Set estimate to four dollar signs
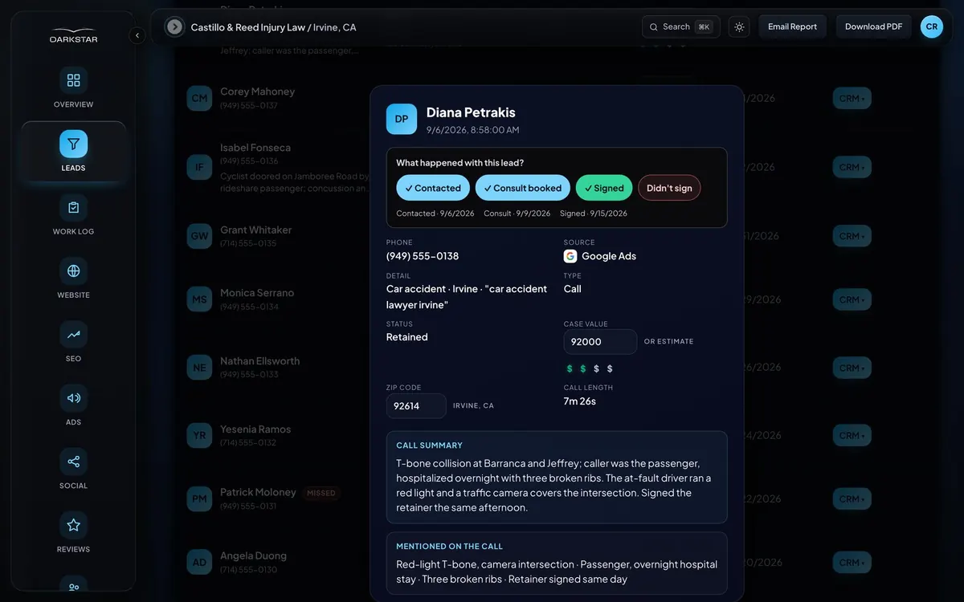This screenshot has width=964, height=602. point(610,368)
